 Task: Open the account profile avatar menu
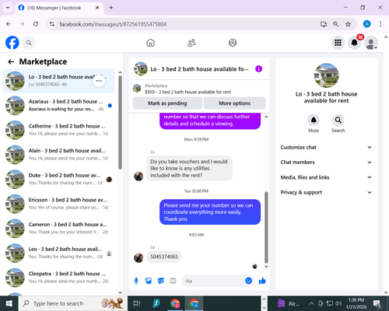pyautogui.click(x=371, y=43)
